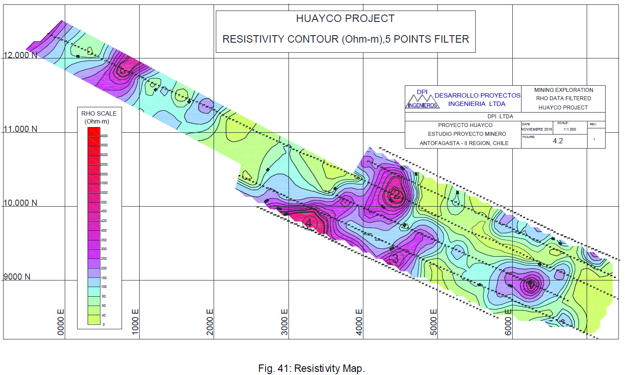Click the '2000' legend value
Viewport: 625px width, 375px height.
tap(104, 175)
